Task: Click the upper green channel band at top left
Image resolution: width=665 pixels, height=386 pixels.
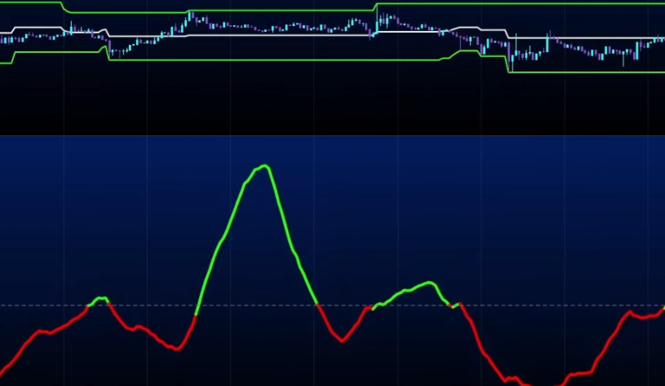Action: [x=30, y=3]
